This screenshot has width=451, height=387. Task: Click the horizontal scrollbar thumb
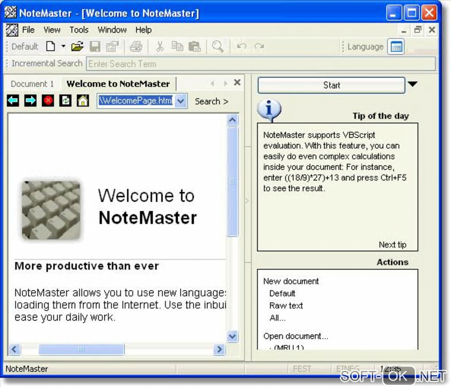(x=81, y=349)
